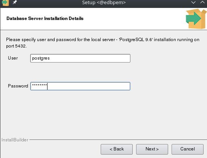
Task: Click the orange box installer logo
Action: coord(196,19)
